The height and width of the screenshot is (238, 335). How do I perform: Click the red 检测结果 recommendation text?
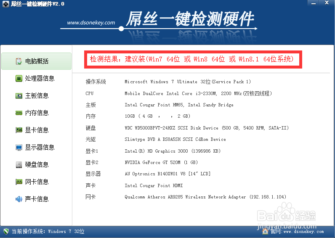(191, 59)
